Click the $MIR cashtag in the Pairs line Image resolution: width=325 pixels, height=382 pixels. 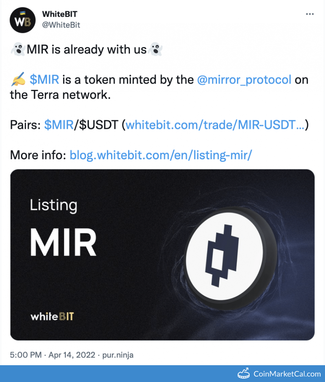tap(59, 125)
